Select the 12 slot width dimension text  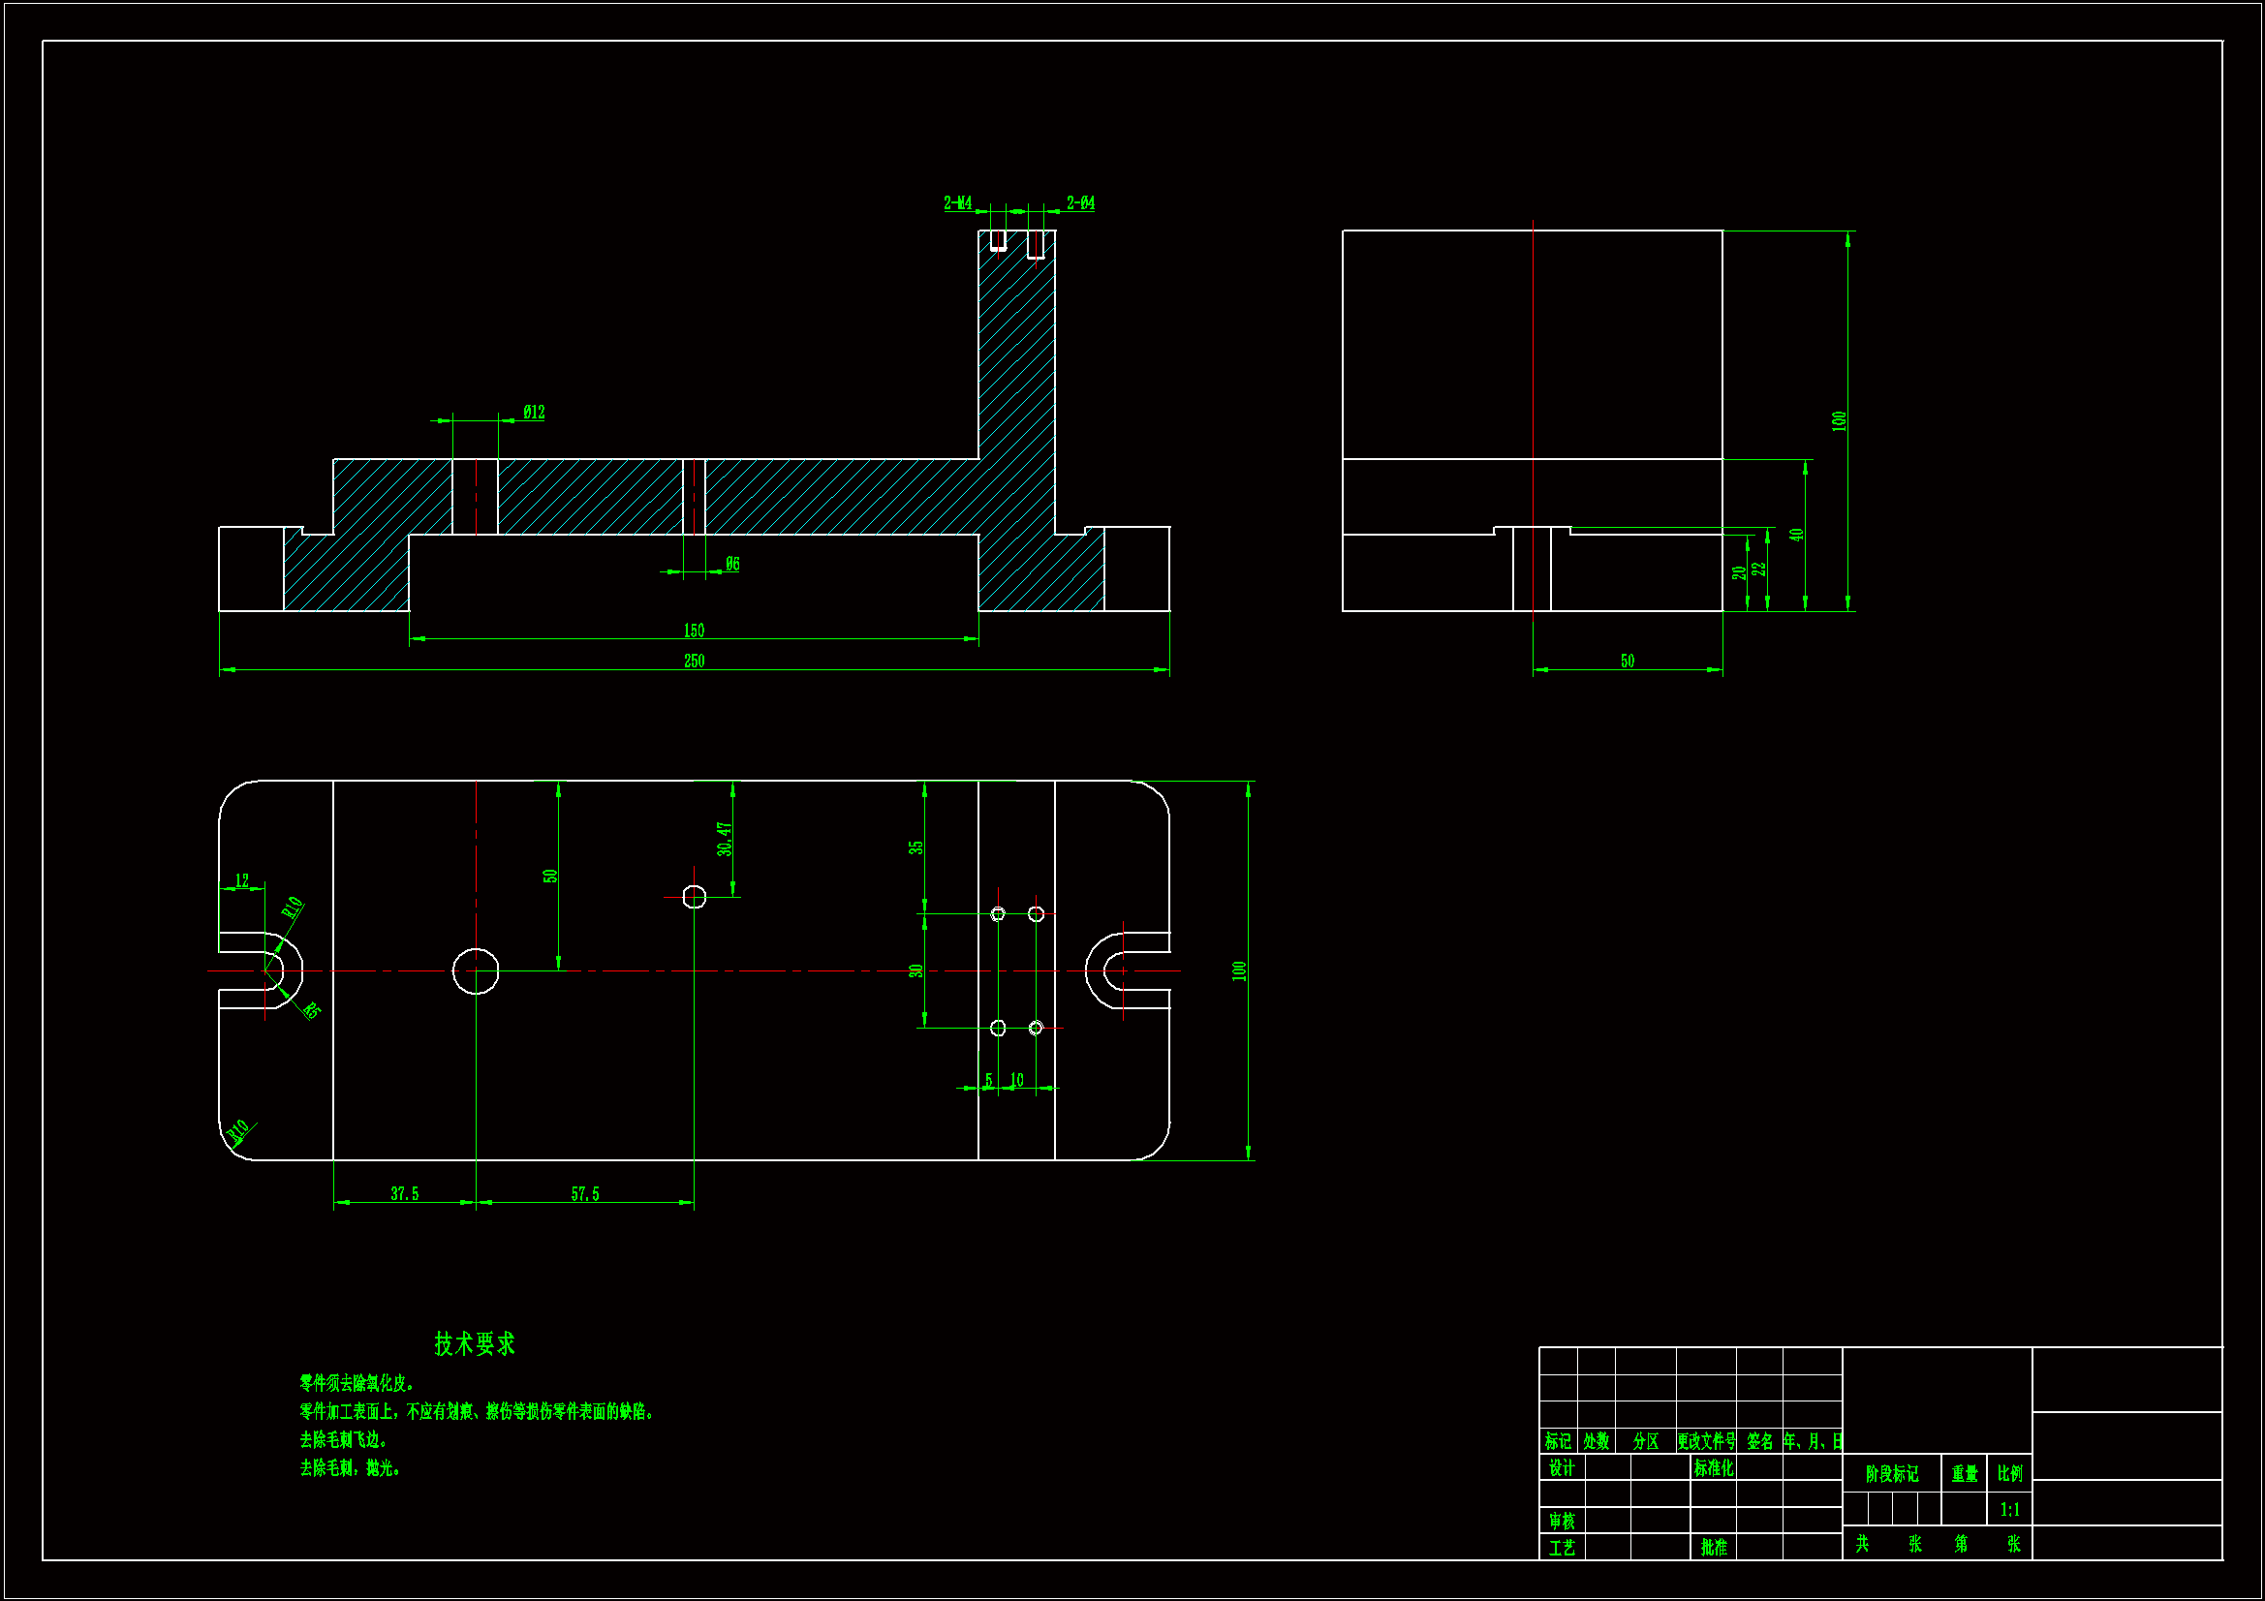241,879
